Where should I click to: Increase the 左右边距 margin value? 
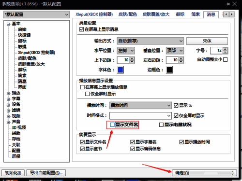181,58
